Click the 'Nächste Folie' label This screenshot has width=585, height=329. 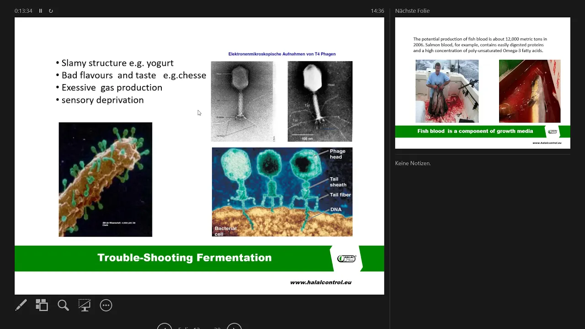point(412,11)
